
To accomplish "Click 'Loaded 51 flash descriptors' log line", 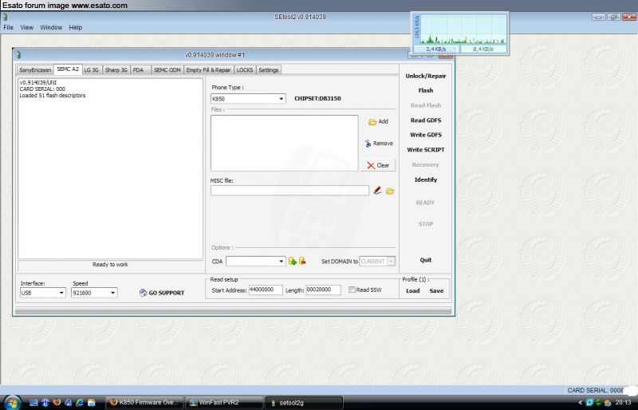I will click(53, 96).
